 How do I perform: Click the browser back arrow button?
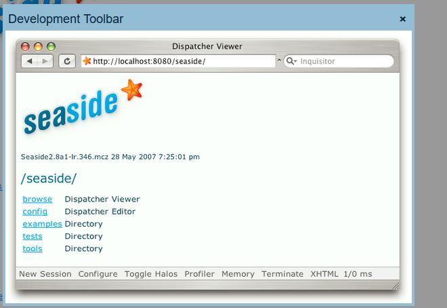coord(29,61)
